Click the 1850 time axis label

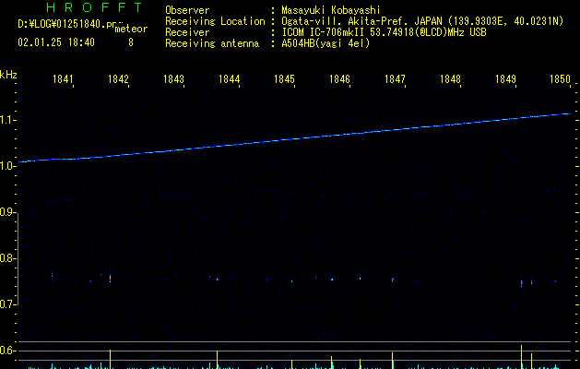coord(560,79)
